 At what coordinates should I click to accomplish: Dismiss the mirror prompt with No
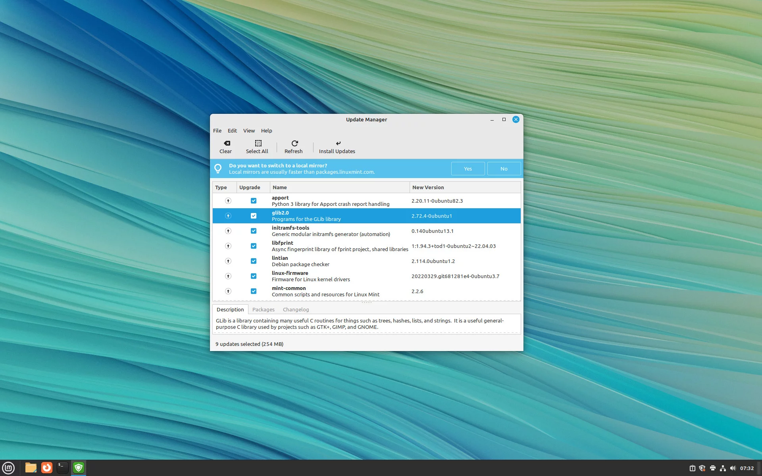504,169
